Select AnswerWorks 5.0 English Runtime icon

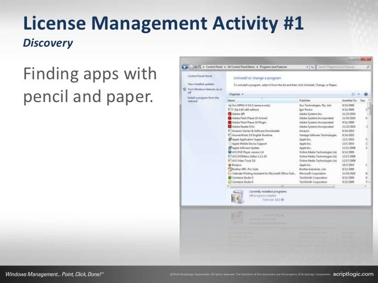230,135
